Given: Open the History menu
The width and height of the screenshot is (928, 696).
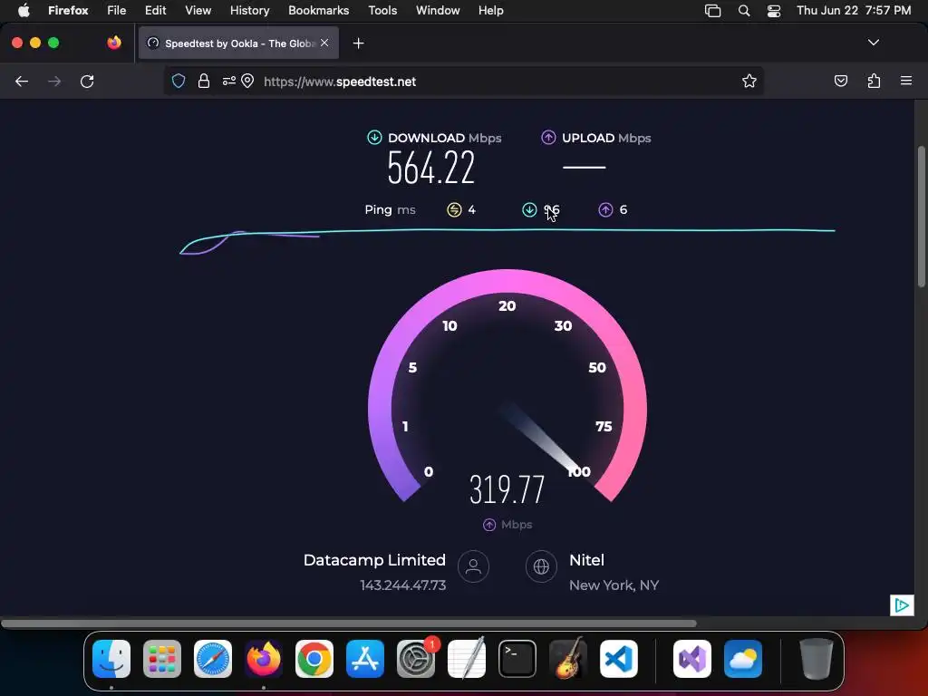Looking at the screenshot, I should (250, 11).
